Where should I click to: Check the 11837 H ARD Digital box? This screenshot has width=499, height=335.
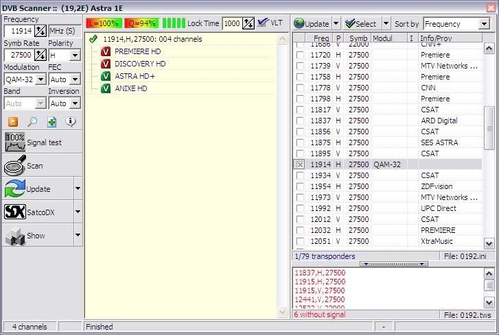tap(300, 121)
